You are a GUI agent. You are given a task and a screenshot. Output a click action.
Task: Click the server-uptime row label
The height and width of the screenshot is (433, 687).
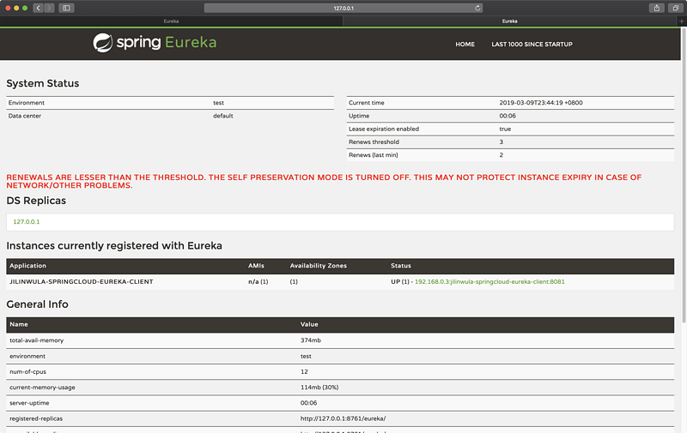(29, 403)
